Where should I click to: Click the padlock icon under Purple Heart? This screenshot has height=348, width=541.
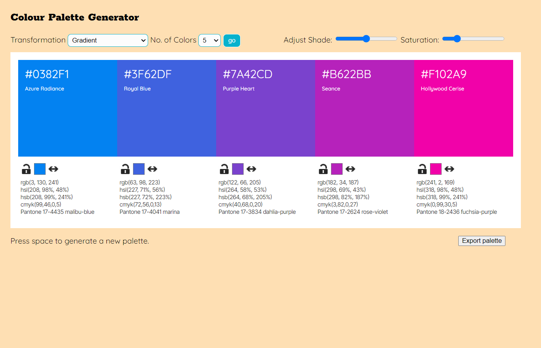point(224,169)
